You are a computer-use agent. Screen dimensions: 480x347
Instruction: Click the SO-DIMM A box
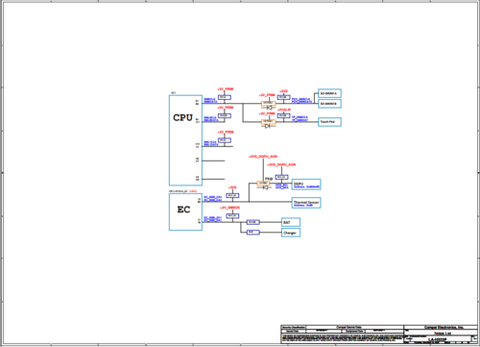(329, 93)
